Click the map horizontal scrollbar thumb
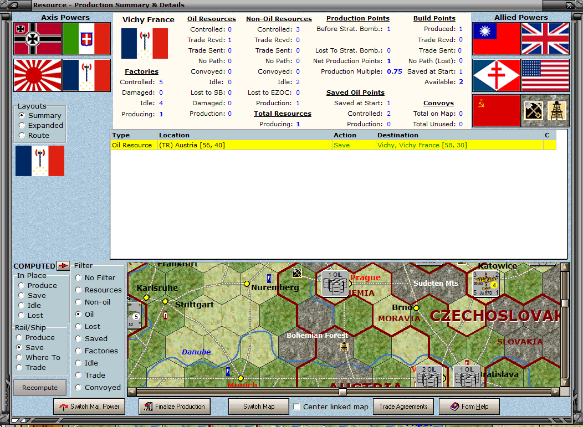Screen dimensions: 583x427 click(343, 392)
